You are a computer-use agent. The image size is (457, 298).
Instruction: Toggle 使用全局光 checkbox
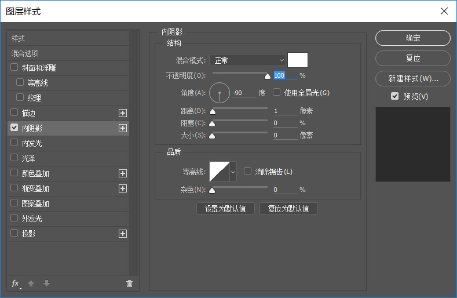pos(277,92)
